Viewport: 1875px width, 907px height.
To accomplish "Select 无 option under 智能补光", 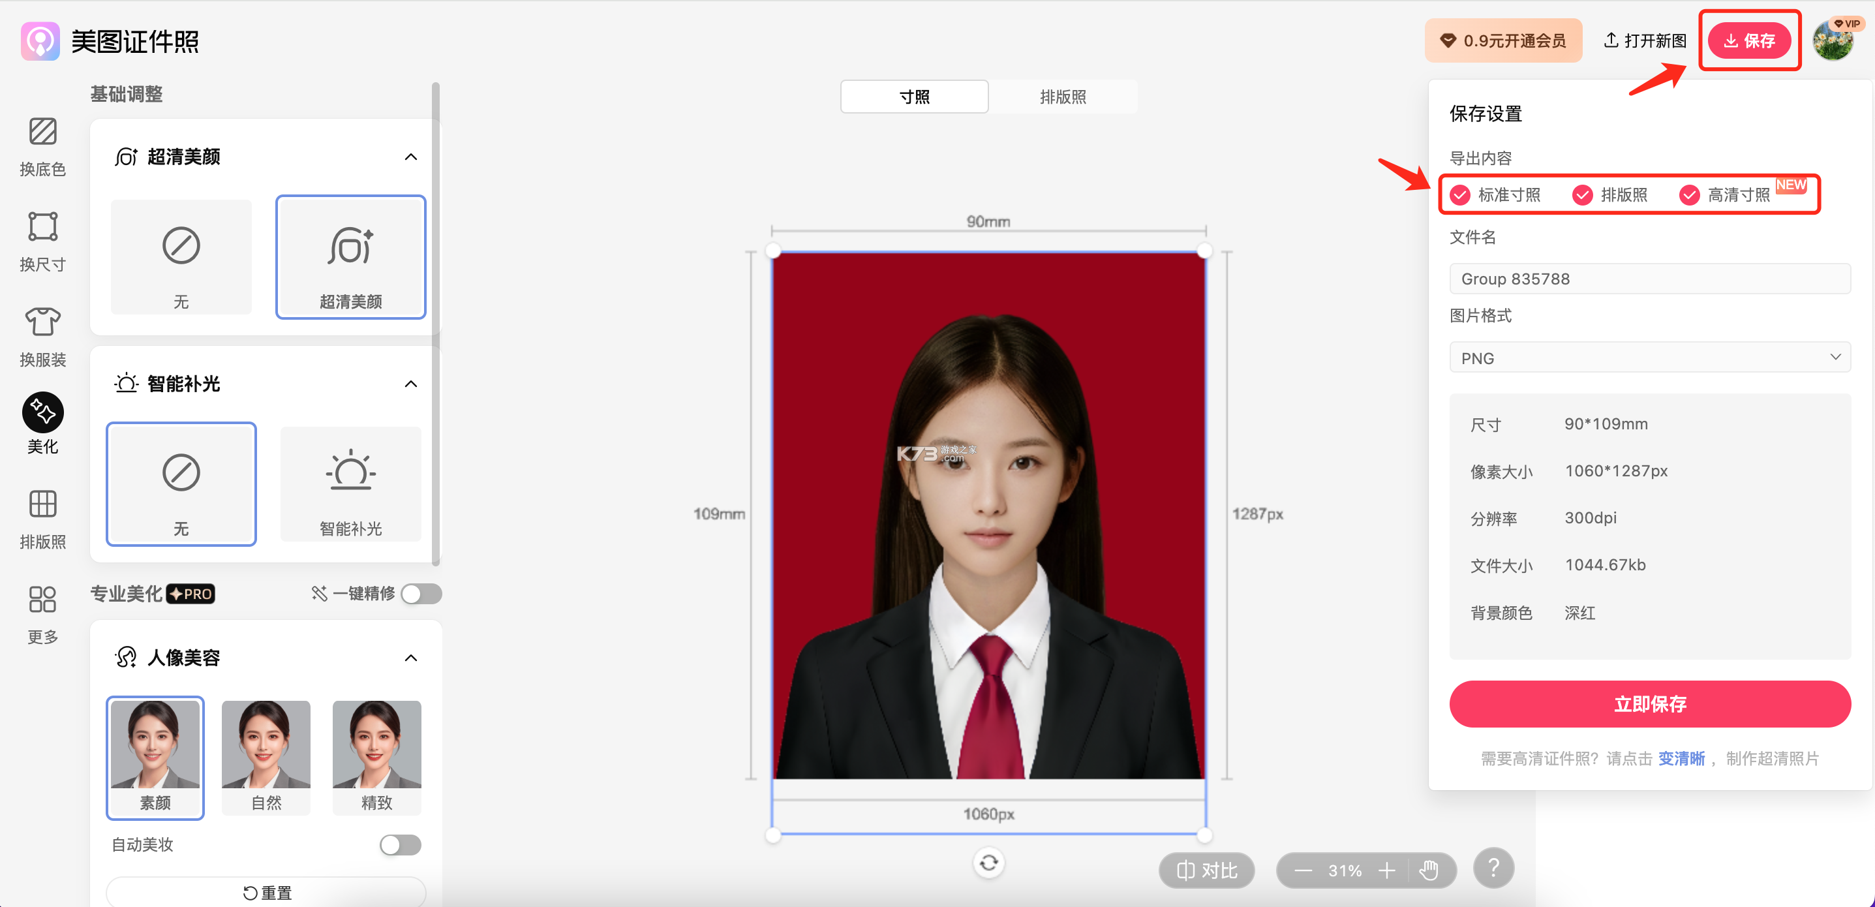I will pos(181,484).
